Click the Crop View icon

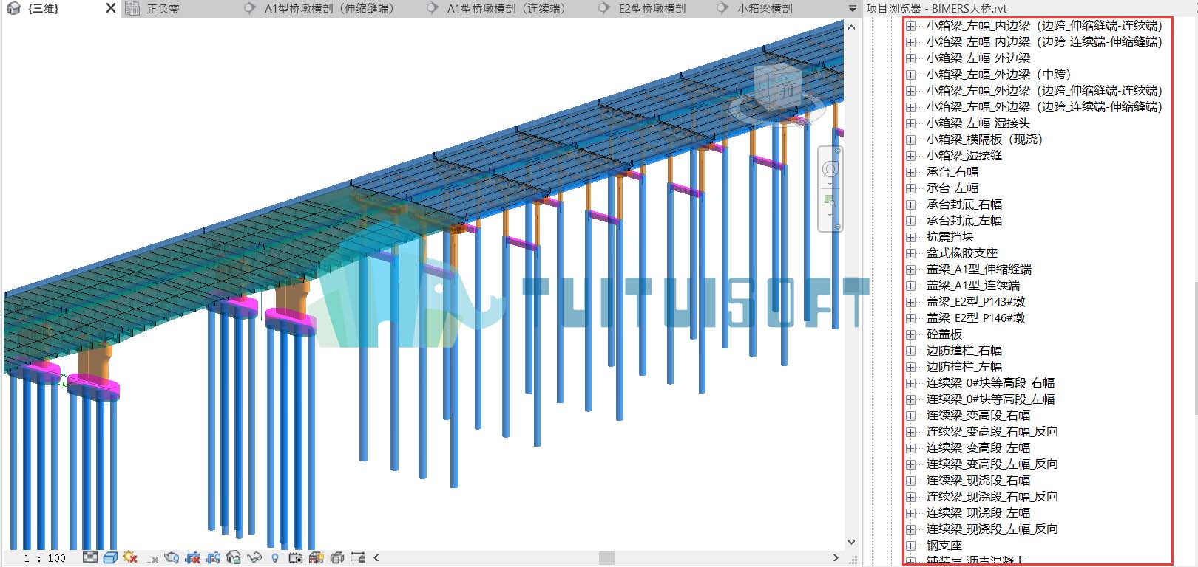click(x=193, y=557)
